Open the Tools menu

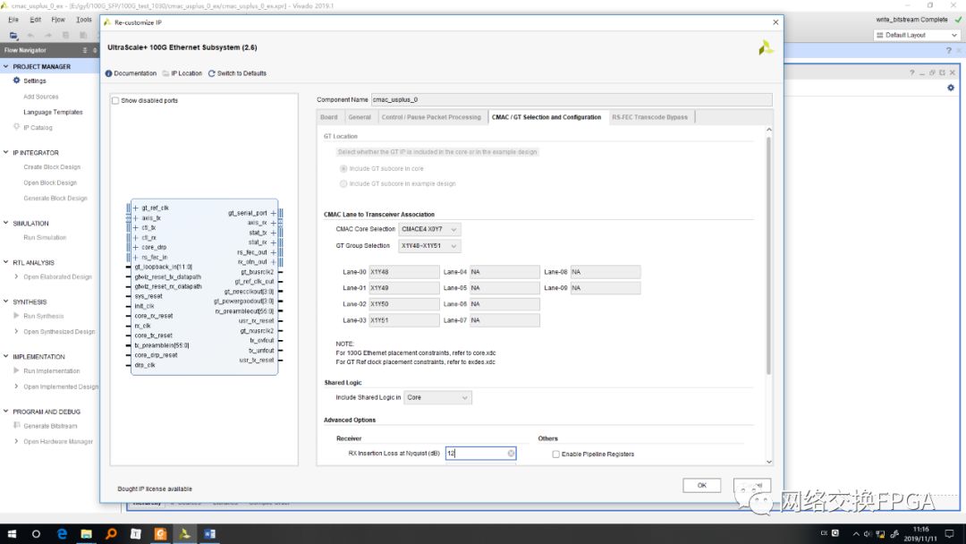84,20
